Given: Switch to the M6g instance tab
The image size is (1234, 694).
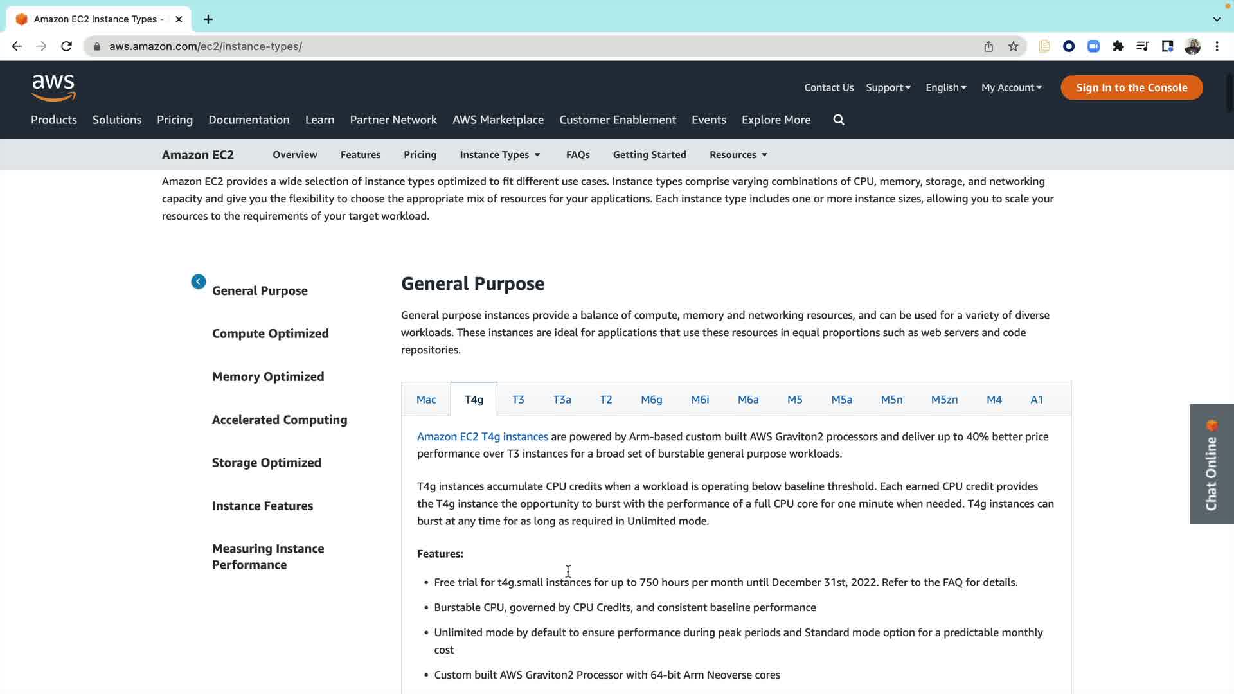Looking at the screenshot, I should (x=651, y=400).
